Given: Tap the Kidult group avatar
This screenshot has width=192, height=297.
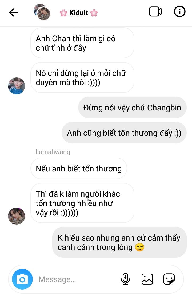Looking at the screenshot, I should pos(42,12).
